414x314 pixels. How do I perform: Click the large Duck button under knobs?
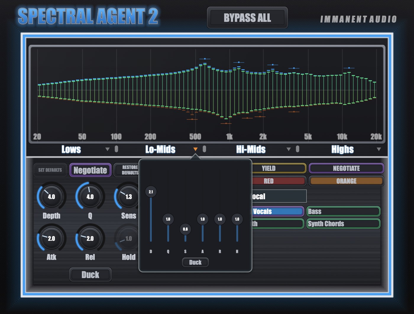(90, 275)
